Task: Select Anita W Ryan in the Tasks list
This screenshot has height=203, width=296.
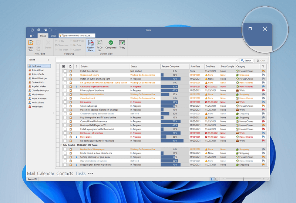Action: coord(37,70)
